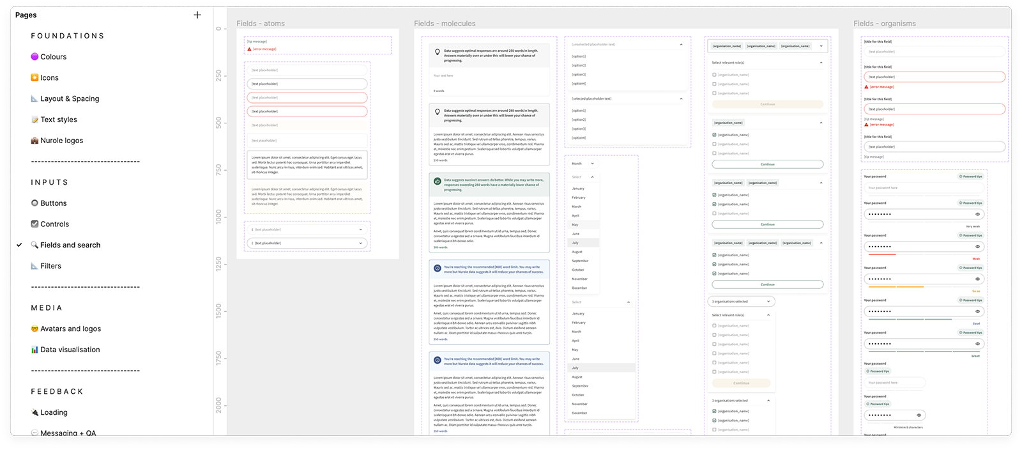
Task: Click the red warning triangle in Fields - atoms
Action: click(249, 49)
